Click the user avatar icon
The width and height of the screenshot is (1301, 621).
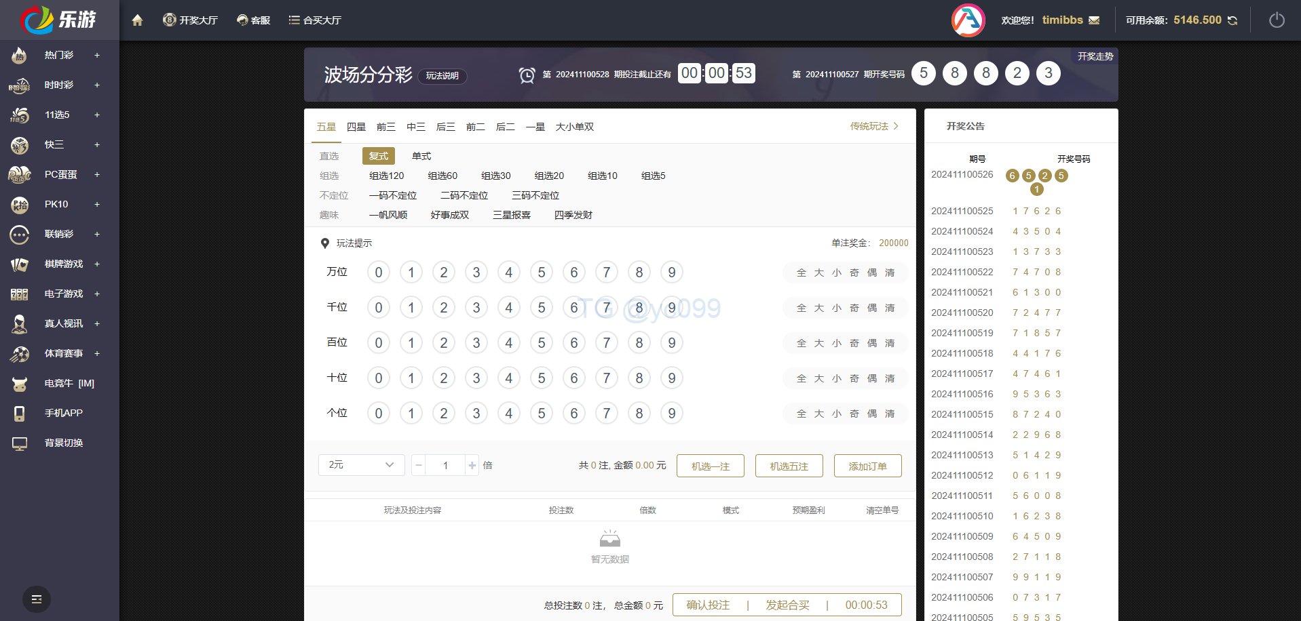point(968,20)
